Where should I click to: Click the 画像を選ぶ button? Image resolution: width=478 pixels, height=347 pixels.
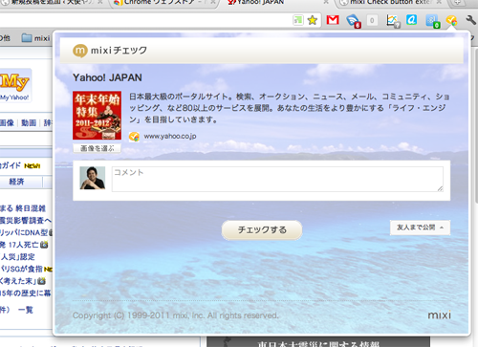click(97, 148)
